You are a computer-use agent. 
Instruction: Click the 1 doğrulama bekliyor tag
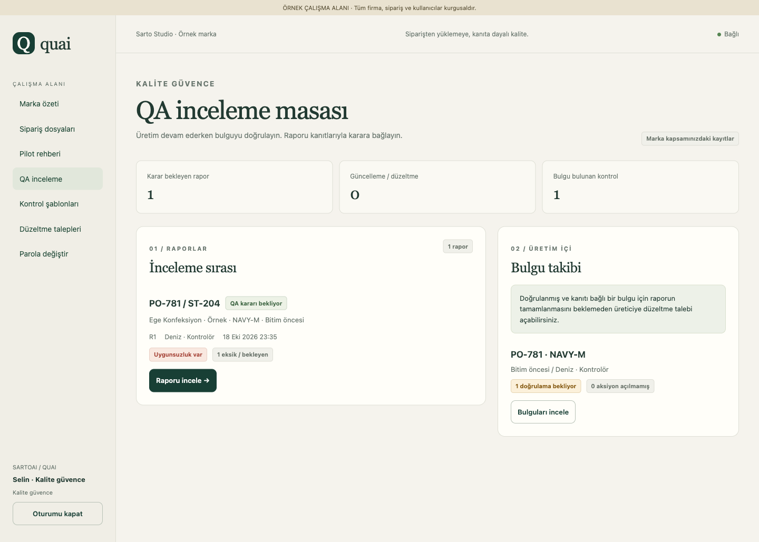tap(546, 386)
